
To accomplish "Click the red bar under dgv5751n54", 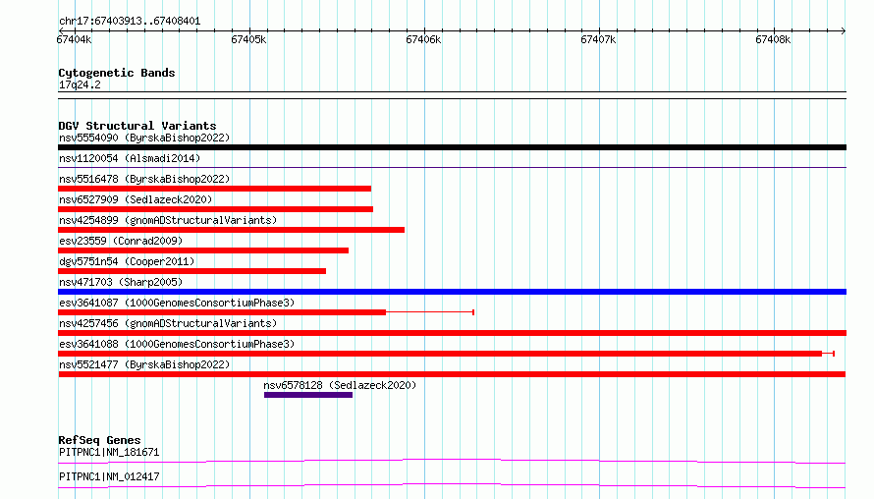I will pyautogui.click(x=192, y=271).
